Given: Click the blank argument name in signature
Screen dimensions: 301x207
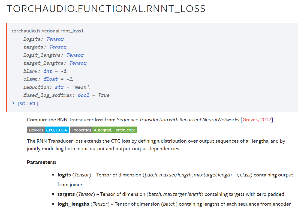Looking at the screenshot, I should 31,71.
